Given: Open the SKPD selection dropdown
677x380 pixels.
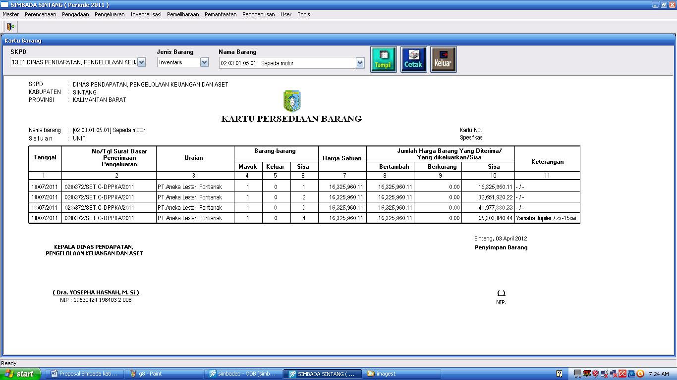Looking at the screenshot, I should [141, 62].
